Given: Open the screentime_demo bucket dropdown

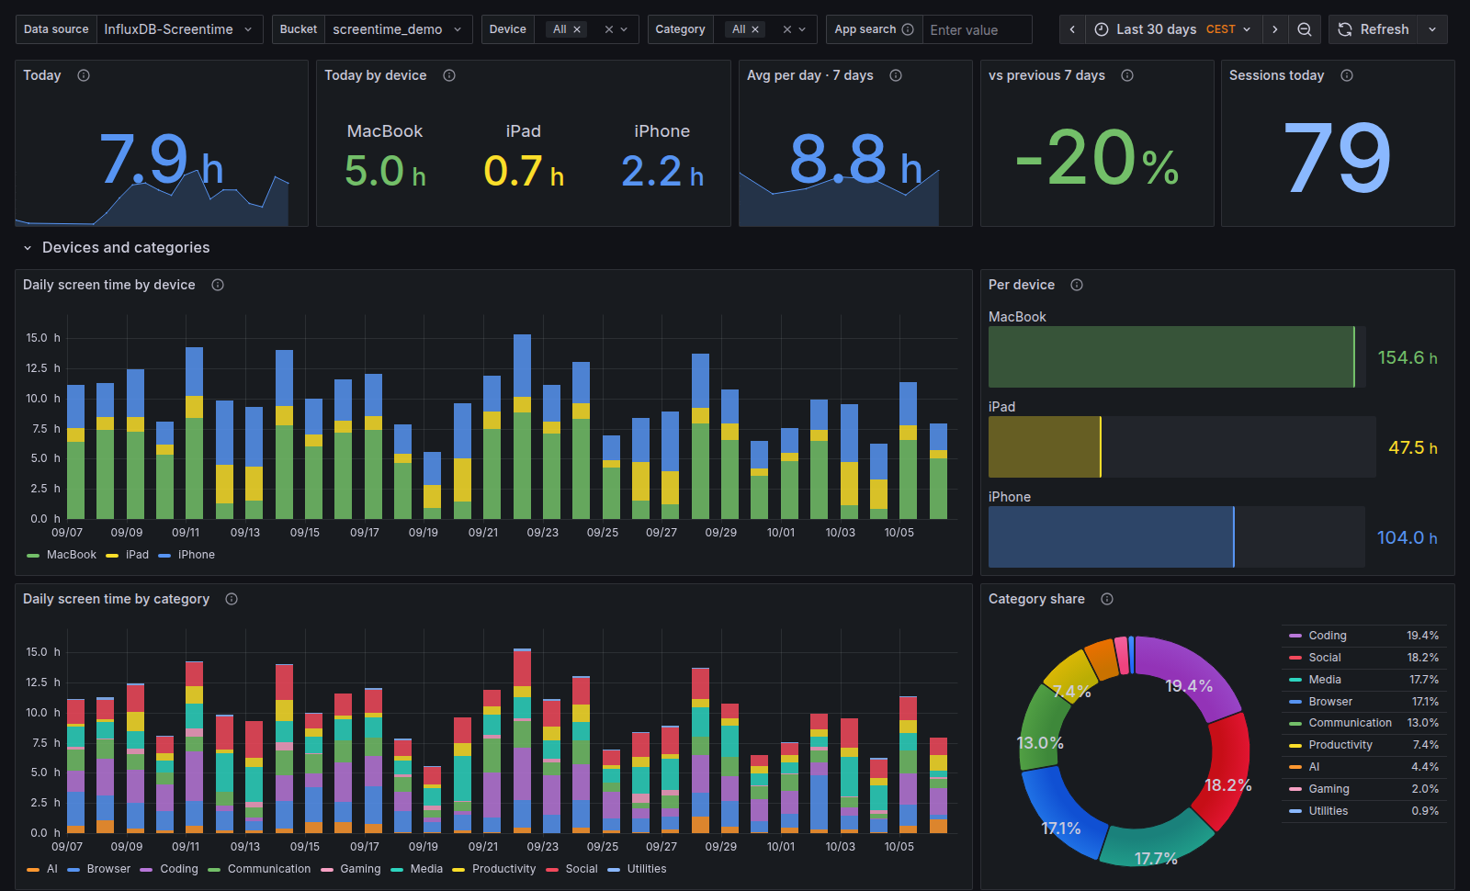Looking at the screenshot, I should coord(399,29).
